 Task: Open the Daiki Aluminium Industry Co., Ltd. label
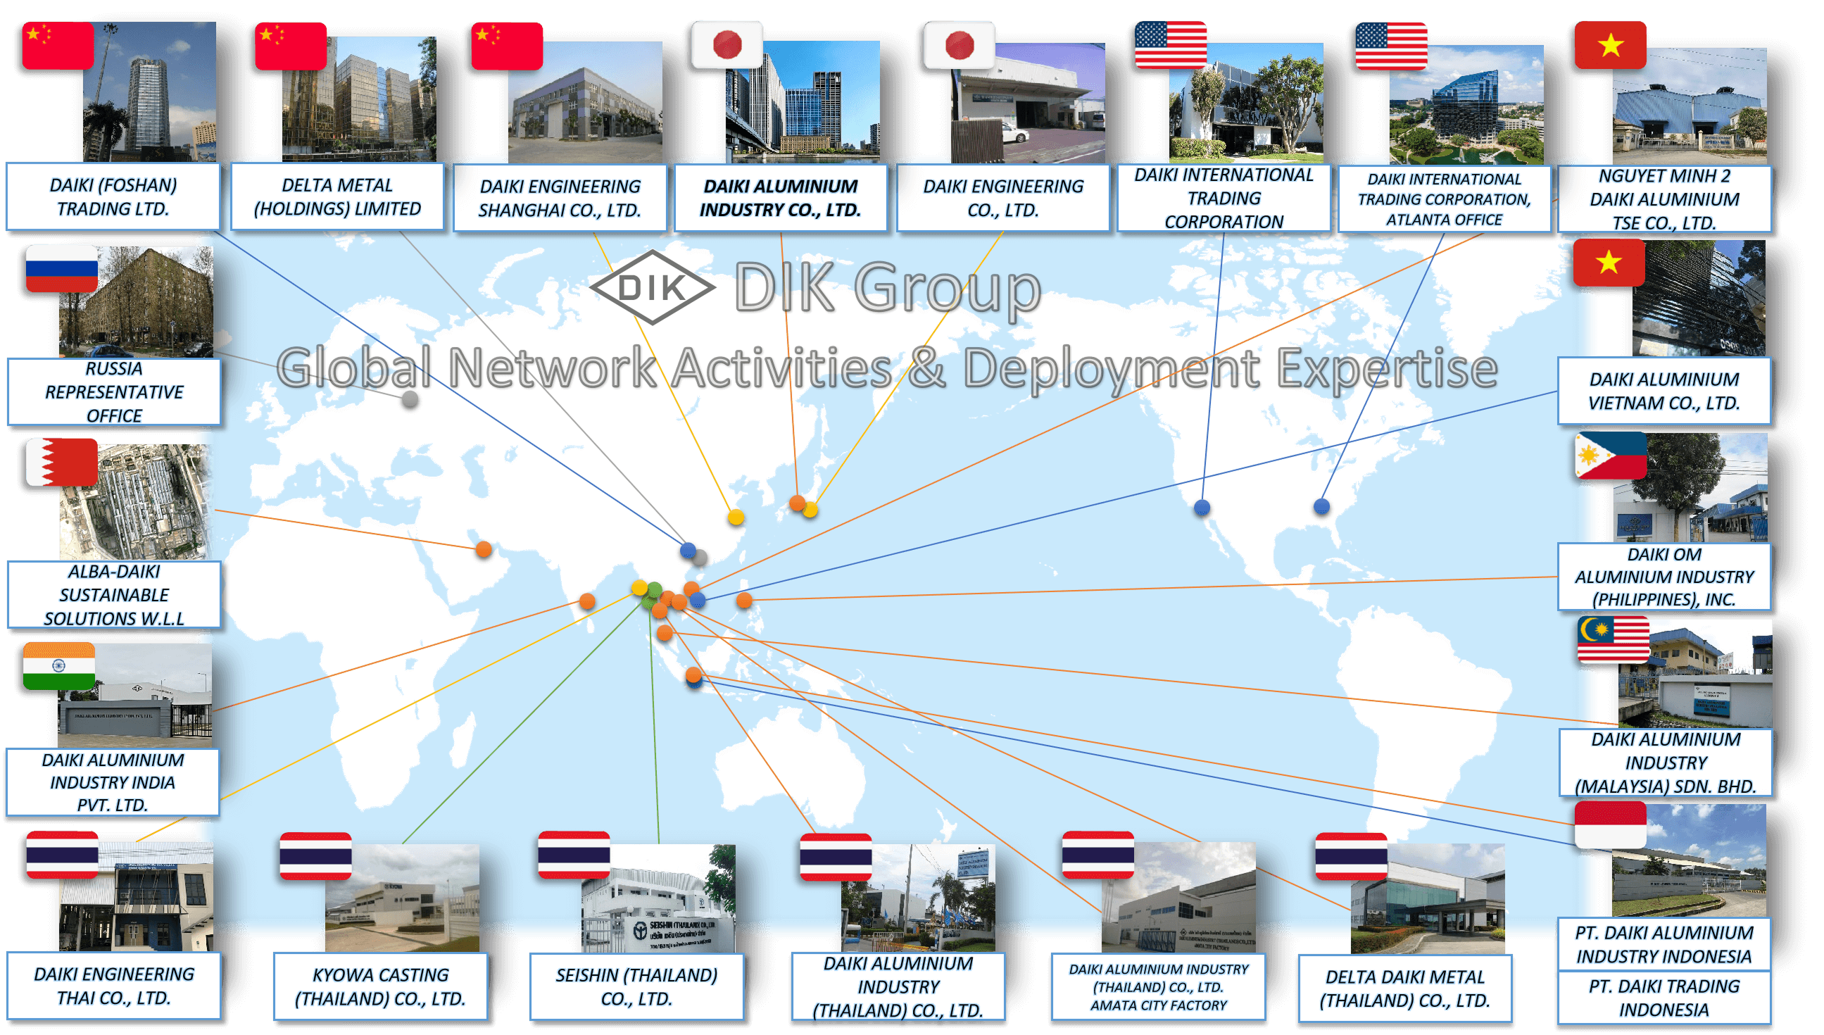(x=780, y=198)
